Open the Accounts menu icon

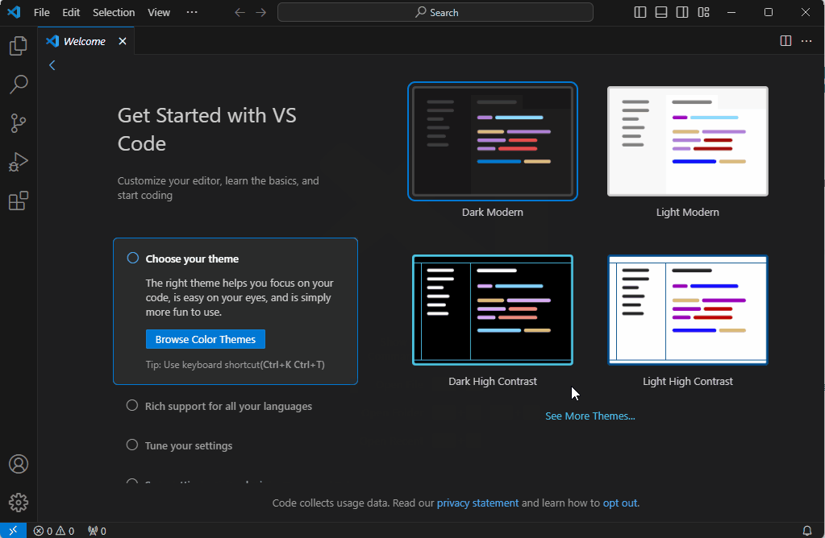pyautogui.click(x=18, y=464)
